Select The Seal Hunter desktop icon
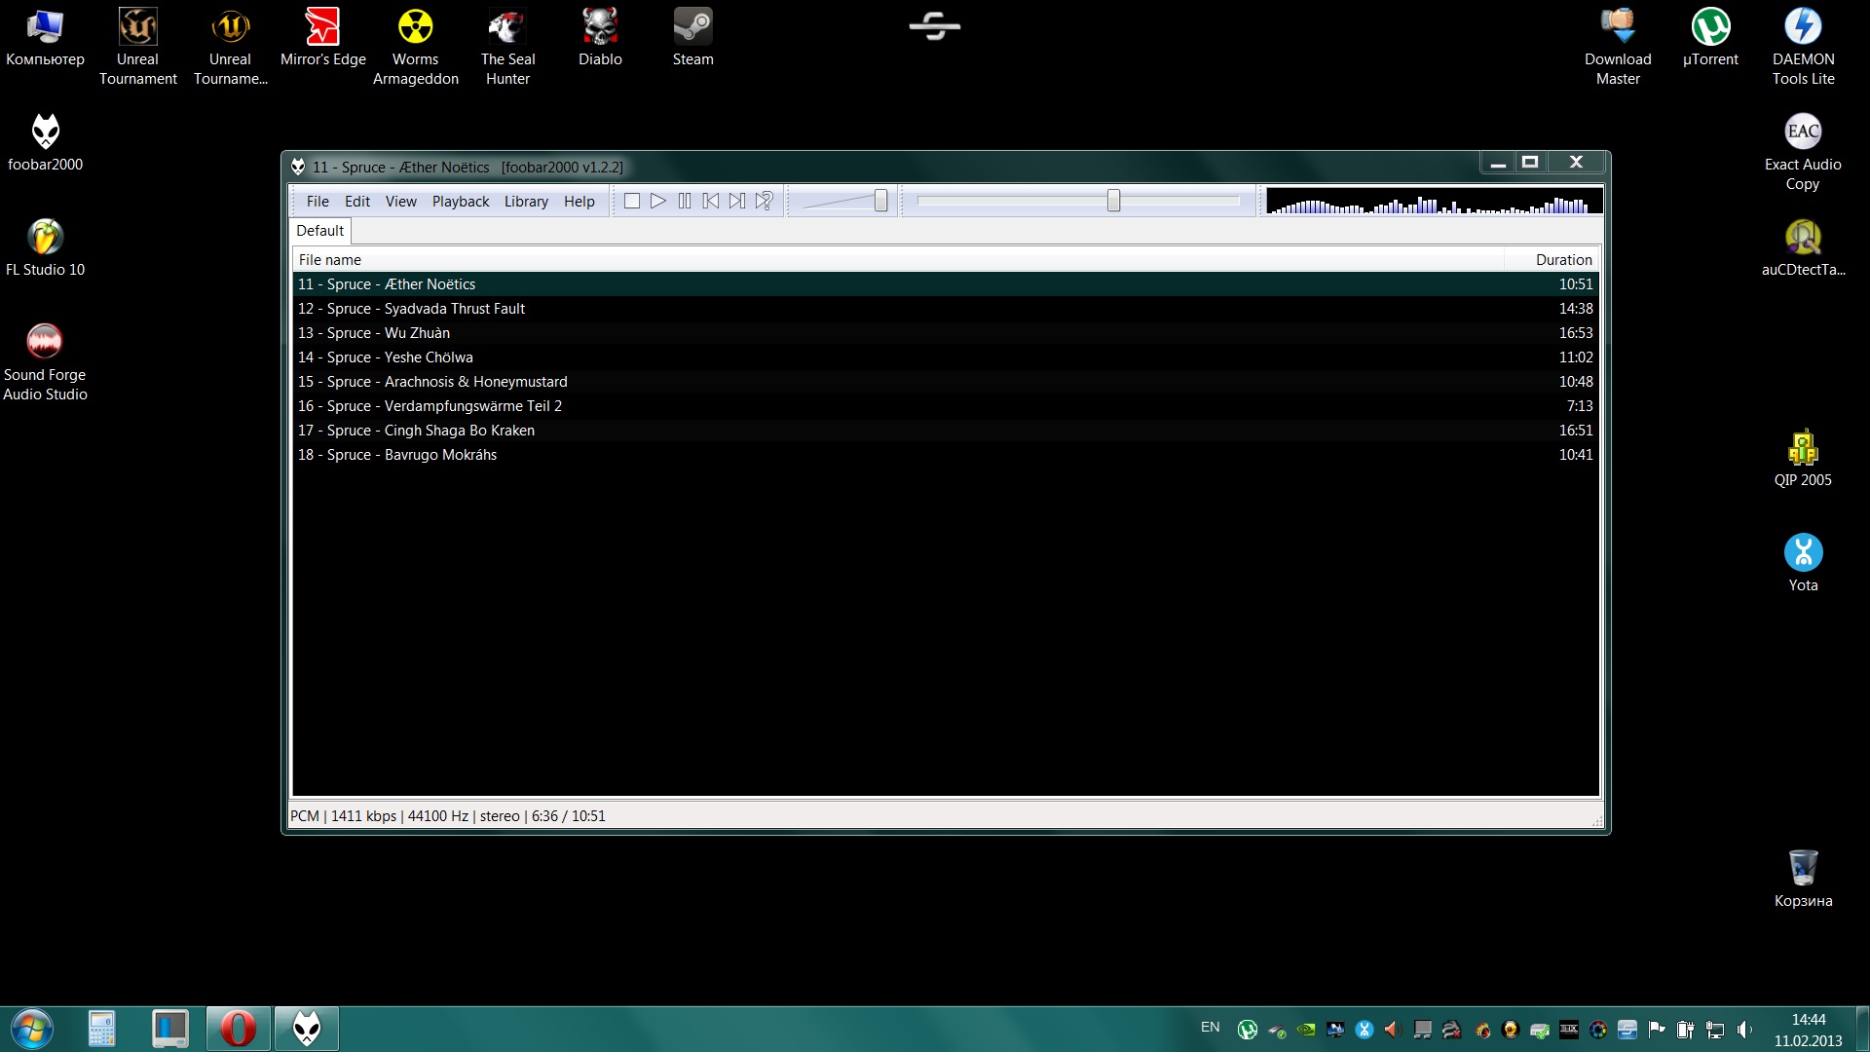 [507, 46]
